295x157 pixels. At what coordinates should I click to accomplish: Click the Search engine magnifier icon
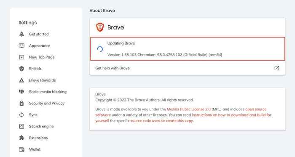pos(21,126)
